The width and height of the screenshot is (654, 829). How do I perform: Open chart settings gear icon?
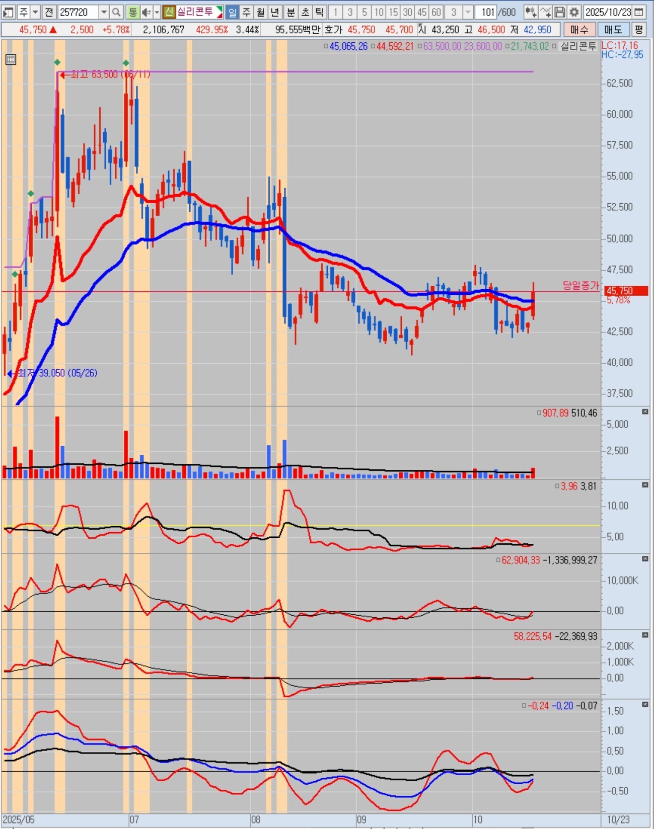coord(574,12)
